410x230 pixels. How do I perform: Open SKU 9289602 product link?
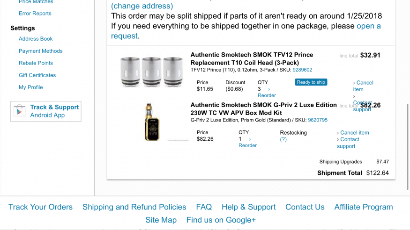[302, 70]
